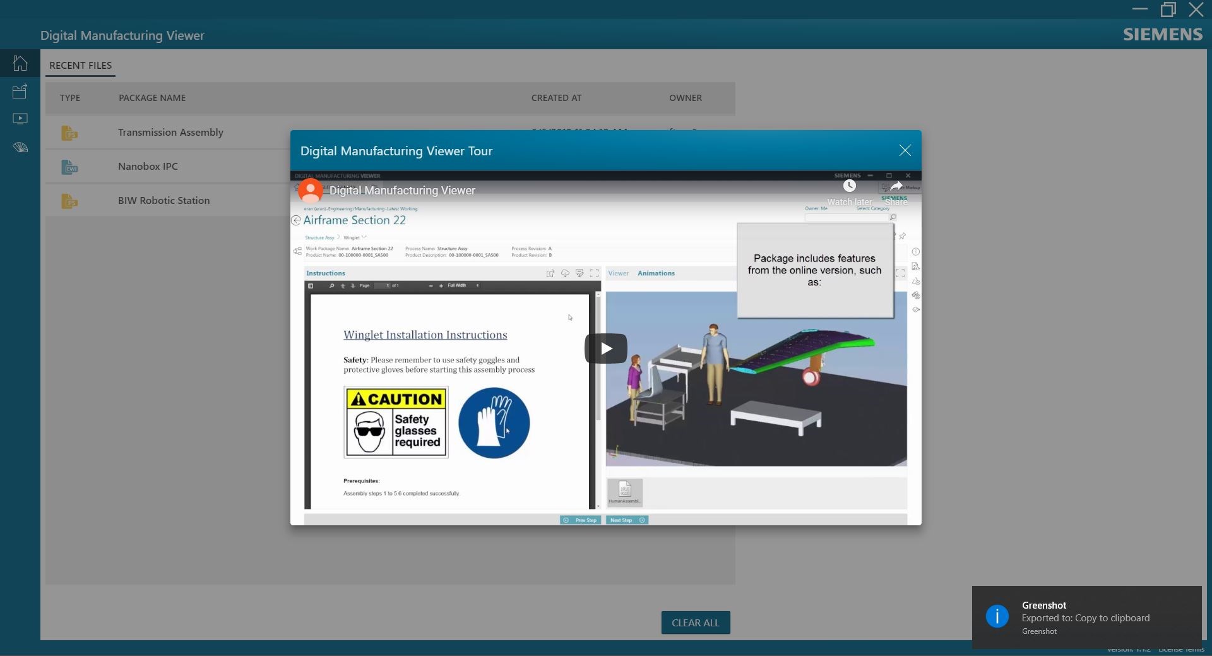1212x656 pixels.
Task: Launch the tour video sidebar icon
Action: pos(20,119)
